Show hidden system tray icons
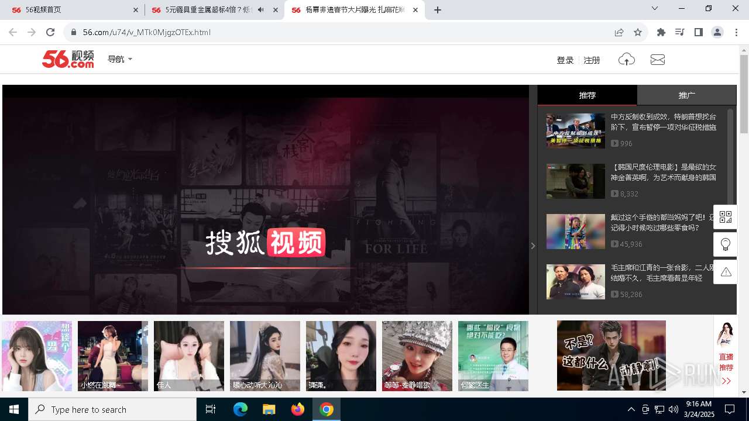The height and width of the screenshot is (421, 749). (631, 409)
